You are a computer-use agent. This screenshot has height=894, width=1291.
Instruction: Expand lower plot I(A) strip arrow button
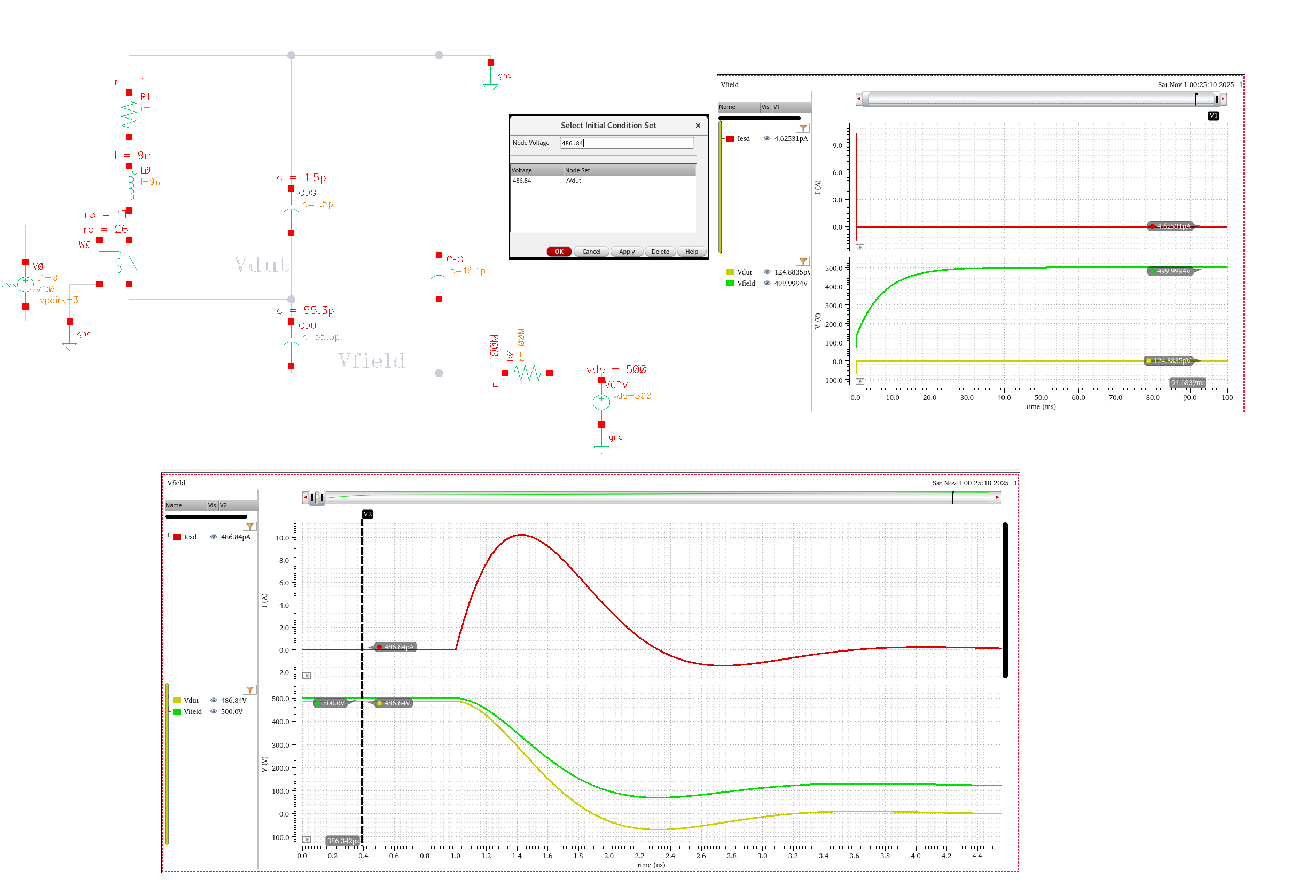(307, 676)
